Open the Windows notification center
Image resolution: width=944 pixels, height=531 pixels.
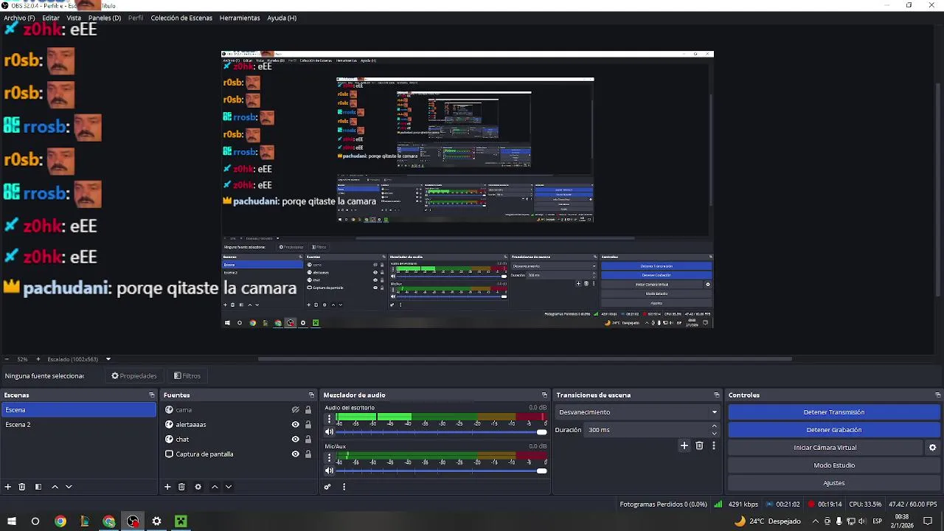click(x=928, y=521)
